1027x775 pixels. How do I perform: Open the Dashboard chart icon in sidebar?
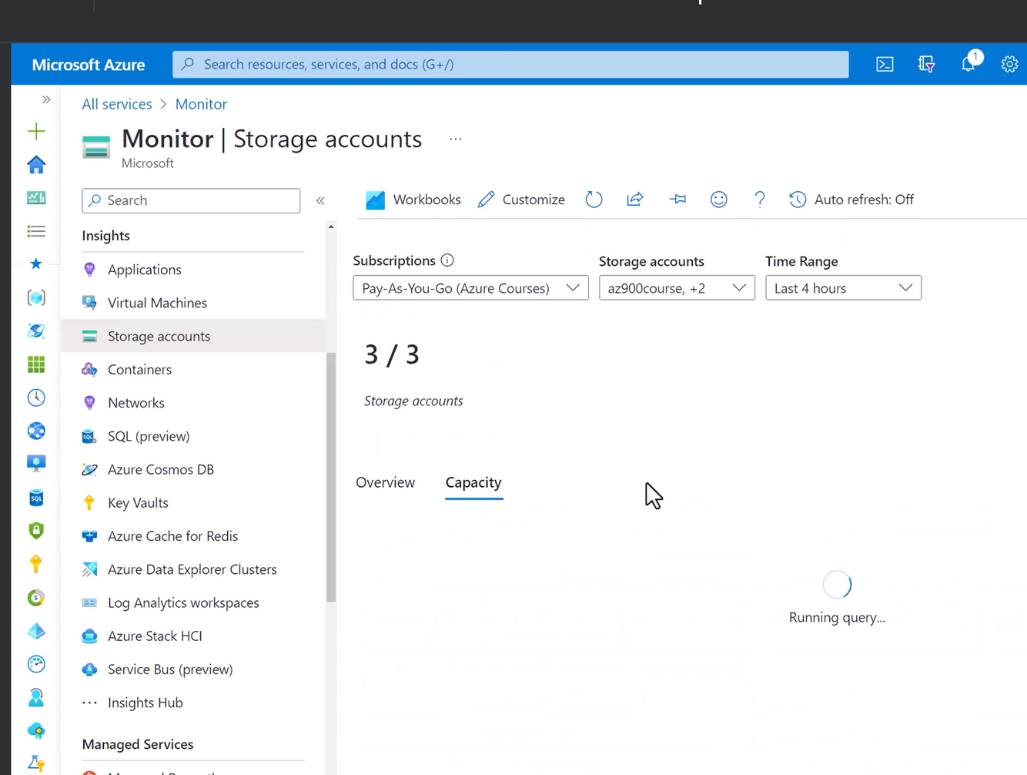click(36, 198)
